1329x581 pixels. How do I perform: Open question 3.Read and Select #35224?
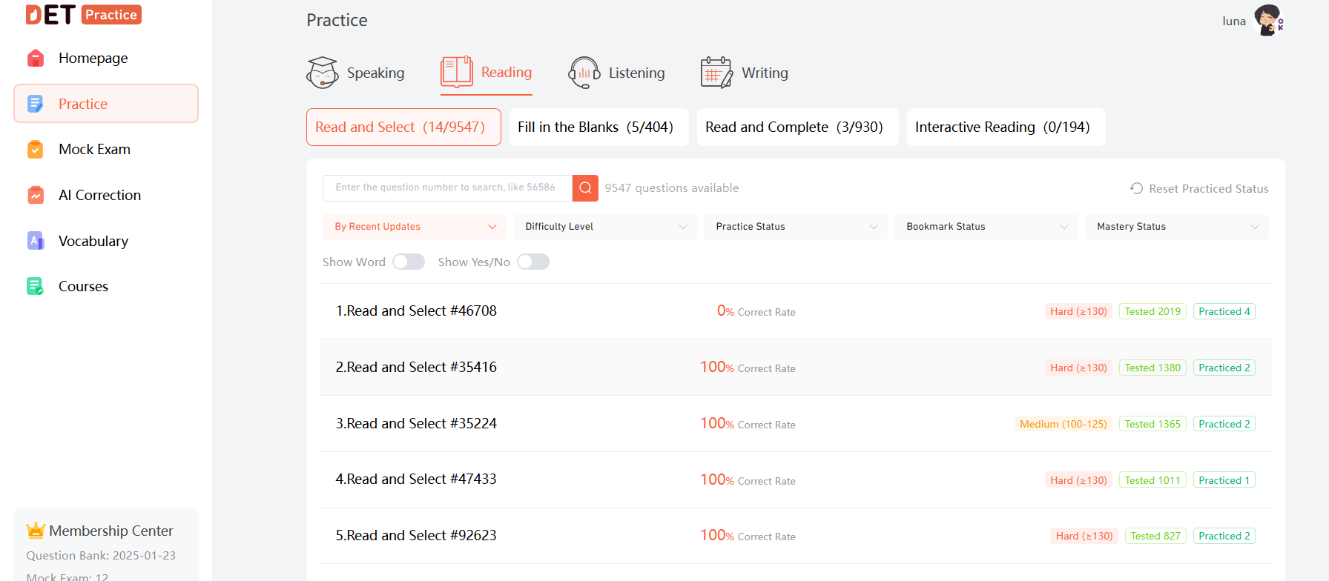coord(416,423)
